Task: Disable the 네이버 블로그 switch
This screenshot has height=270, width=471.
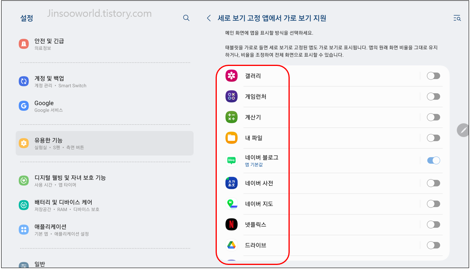Action: [x=433, y=160]
